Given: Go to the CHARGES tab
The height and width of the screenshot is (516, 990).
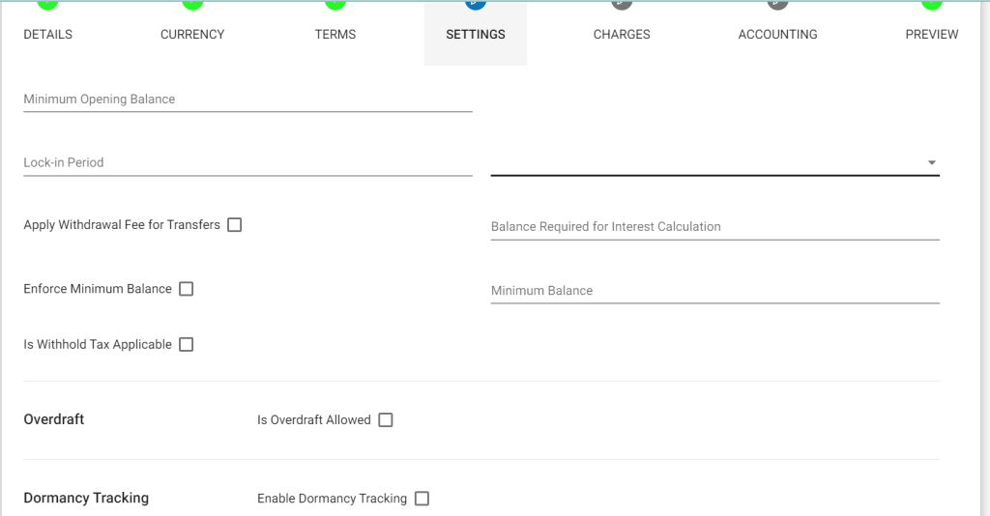Looking at the screenshot, I should pyautogui.click(x=622, y=34).
